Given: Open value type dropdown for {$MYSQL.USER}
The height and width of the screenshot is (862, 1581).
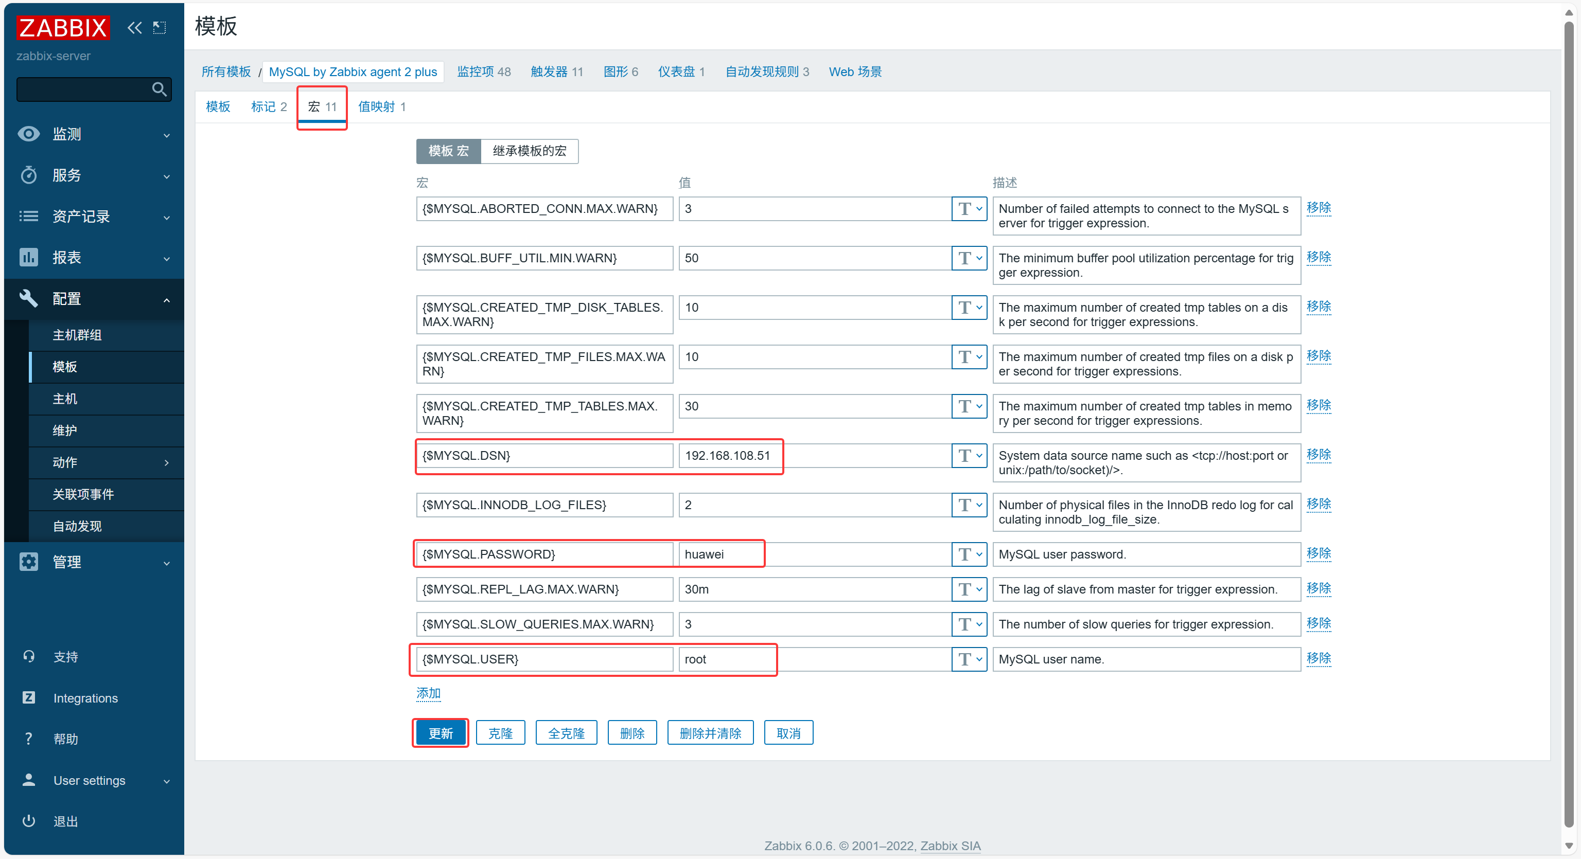Looking at the screenshot, I should pos(969,659).
